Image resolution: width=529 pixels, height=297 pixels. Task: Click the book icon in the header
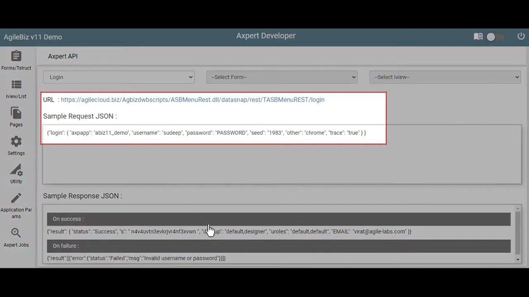point(478,37)
